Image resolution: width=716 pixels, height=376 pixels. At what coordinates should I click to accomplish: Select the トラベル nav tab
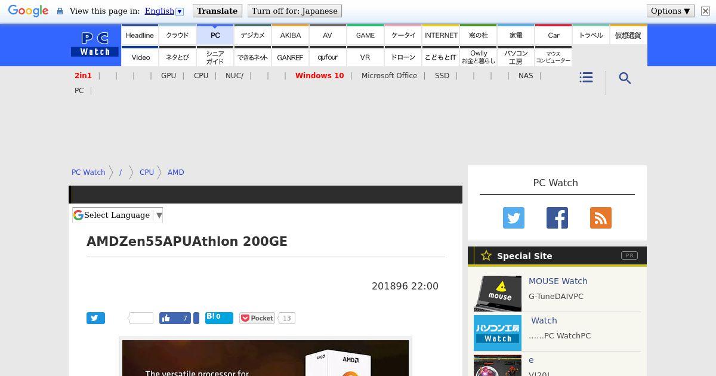[591, 35]
